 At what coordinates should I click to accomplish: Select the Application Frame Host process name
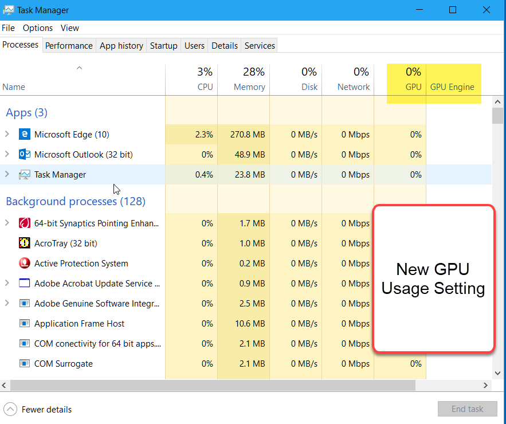click(80, 323)
